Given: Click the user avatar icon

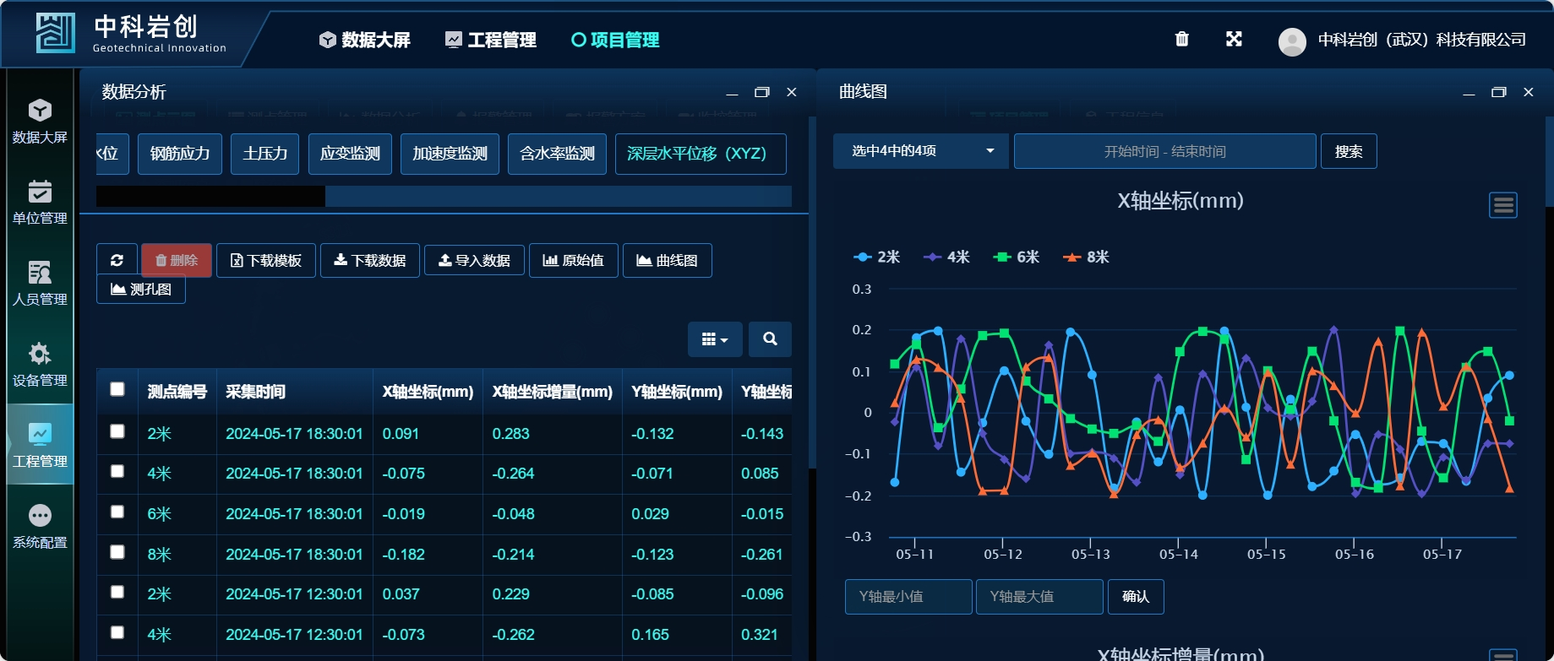Looking at the screenshot, I should click(x=1292, y=41).
